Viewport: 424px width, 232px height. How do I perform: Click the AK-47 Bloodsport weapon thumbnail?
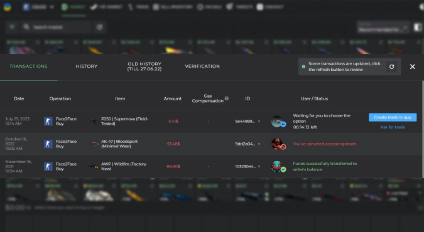(94, 144)
